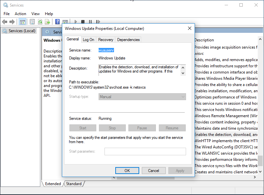Click the services list scrollbar up arrow
Image resolution: width=264 pixels, height=195 pixels.
tap(260, 39)
